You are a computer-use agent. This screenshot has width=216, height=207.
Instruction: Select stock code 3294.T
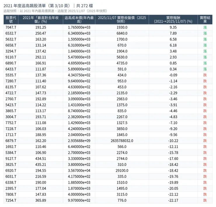coord(11,51)
